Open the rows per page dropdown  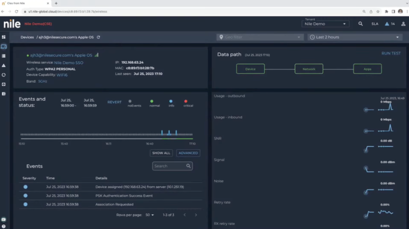pos(150,215)
